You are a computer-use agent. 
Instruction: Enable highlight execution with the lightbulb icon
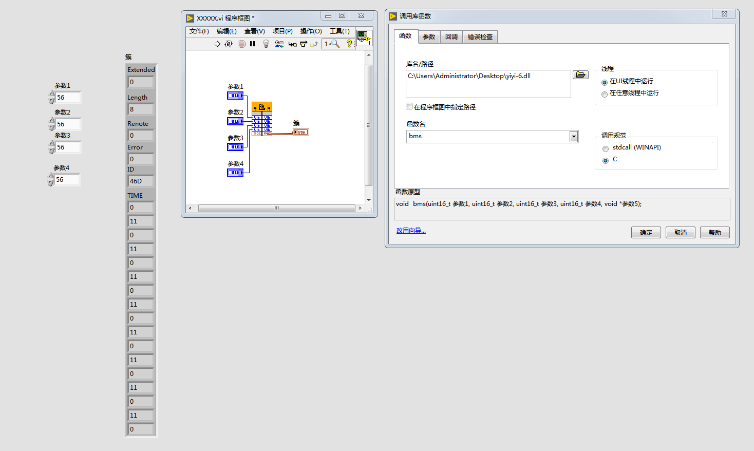pos(265,44)
